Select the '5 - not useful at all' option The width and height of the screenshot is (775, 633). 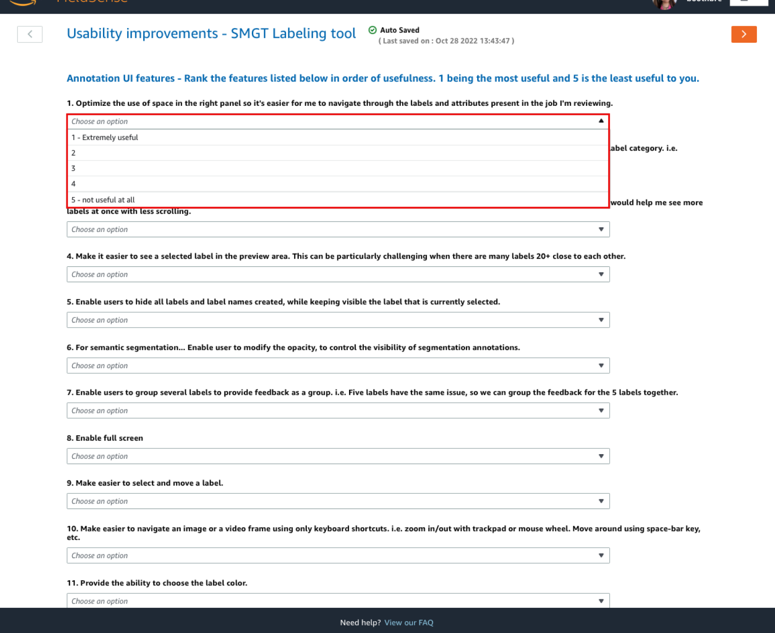(x=338, y=200)
